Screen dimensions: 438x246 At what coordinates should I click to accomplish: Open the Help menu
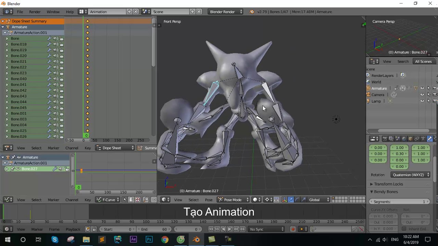(x=70, y=12)
